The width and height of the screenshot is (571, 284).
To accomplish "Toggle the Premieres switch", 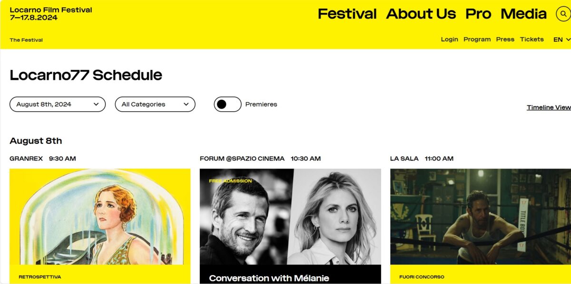I will (227, 104).
